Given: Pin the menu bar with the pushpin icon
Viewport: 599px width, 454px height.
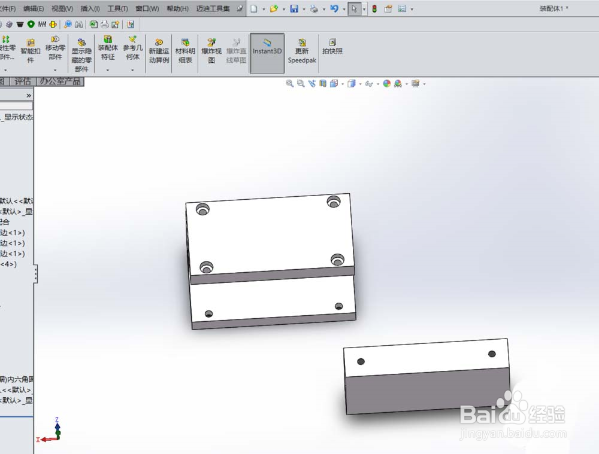Looking at the screenshot, I should click(240, 8).
